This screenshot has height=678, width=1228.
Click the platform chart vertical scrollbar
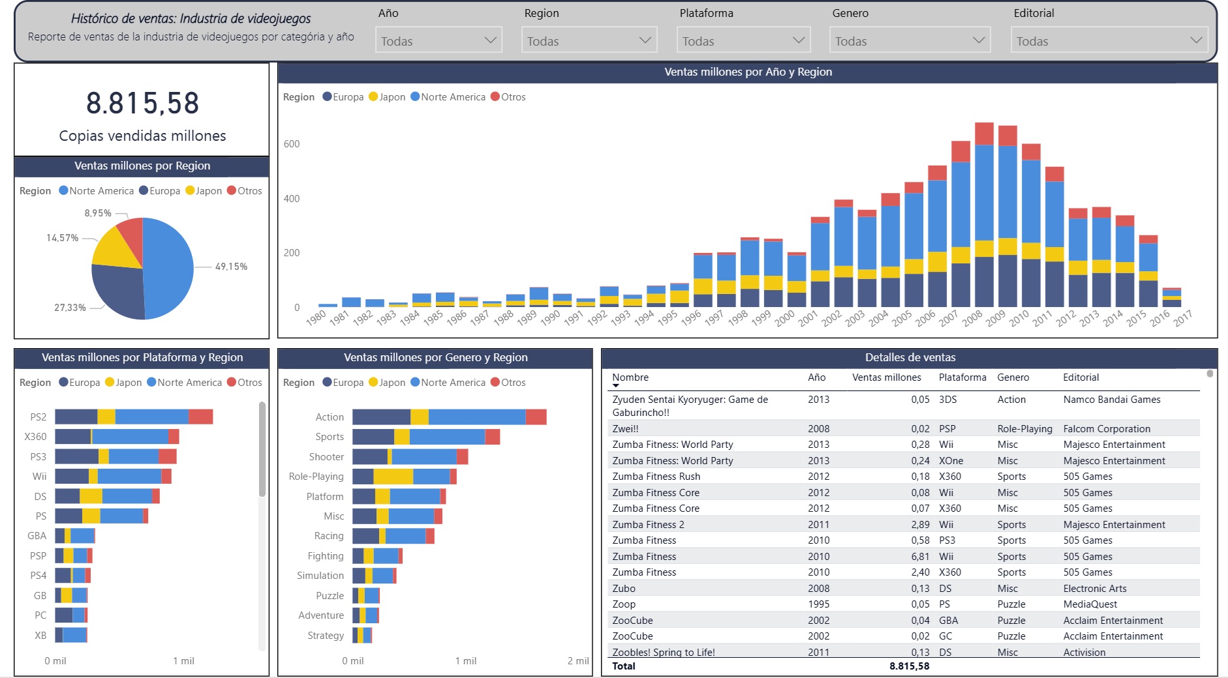tap(262, 450)
